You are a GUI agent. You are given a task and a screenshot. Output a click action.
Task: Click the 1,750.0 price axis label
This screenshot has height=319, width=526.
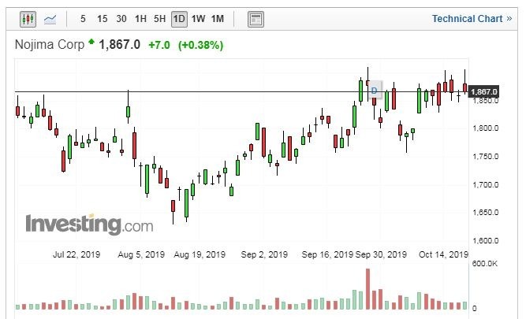pos(486,157)
